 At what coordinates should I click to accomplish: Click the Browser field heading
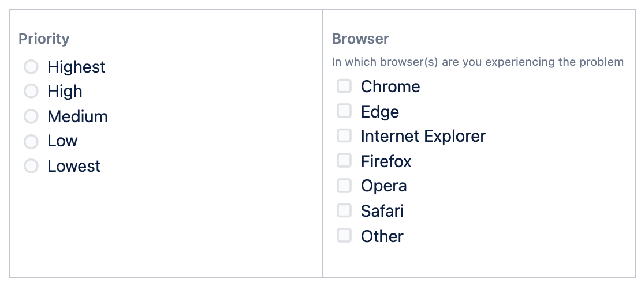360,39
